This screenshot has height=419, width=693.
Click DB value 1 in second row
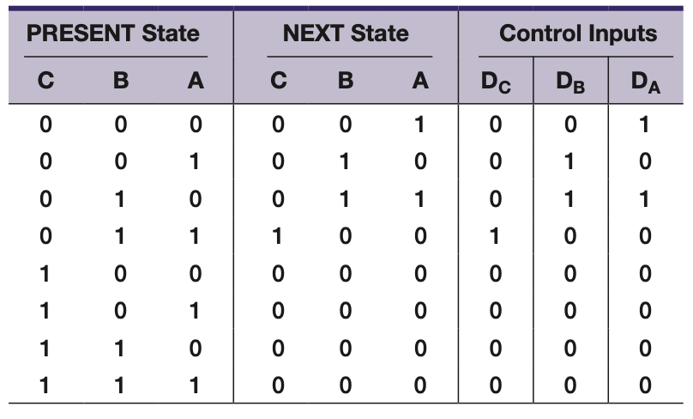point(569,161)
